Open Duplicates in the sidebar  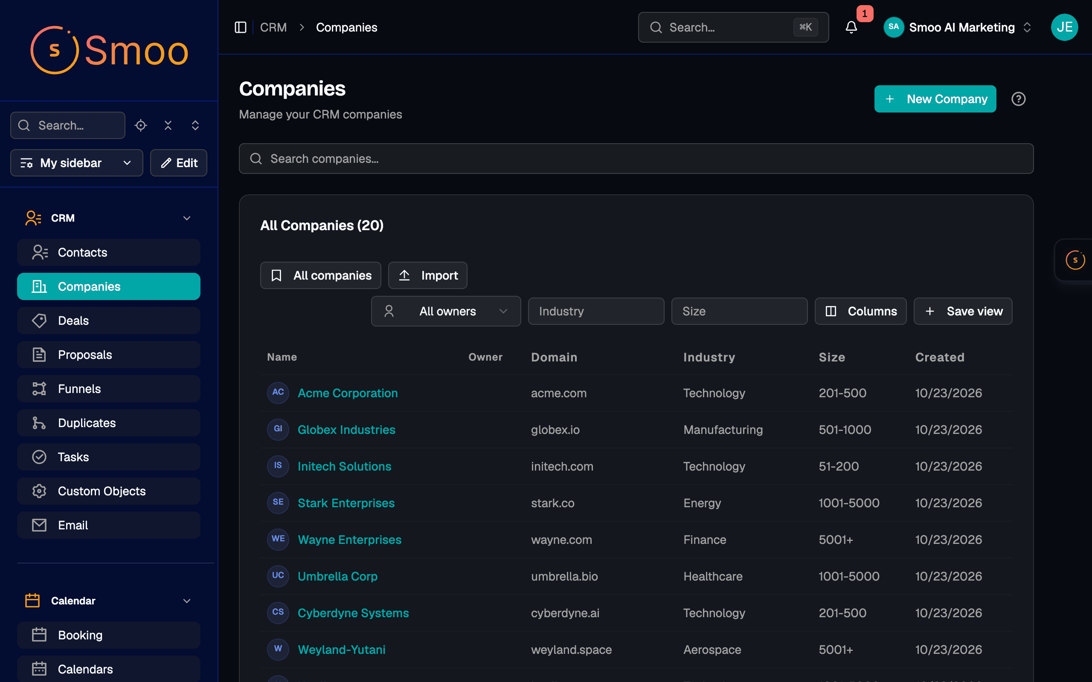tap(109, 423)
